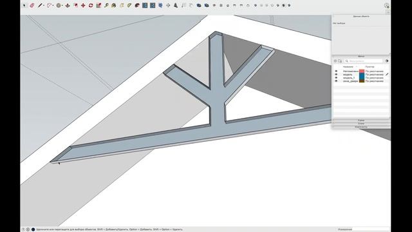Click pencil icon on модель tag row
Viewport: 412px width, 232px height.
[387, 75]
